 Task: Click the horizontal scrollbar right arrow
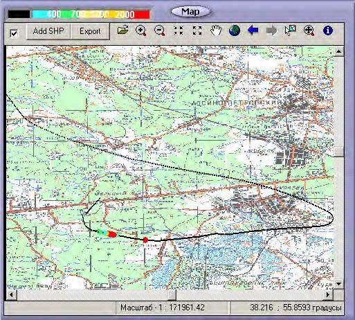[328, 294]
